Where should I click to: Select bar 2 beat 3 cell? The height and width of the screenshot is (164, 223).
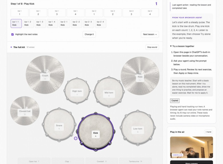[x=131, y=13]
